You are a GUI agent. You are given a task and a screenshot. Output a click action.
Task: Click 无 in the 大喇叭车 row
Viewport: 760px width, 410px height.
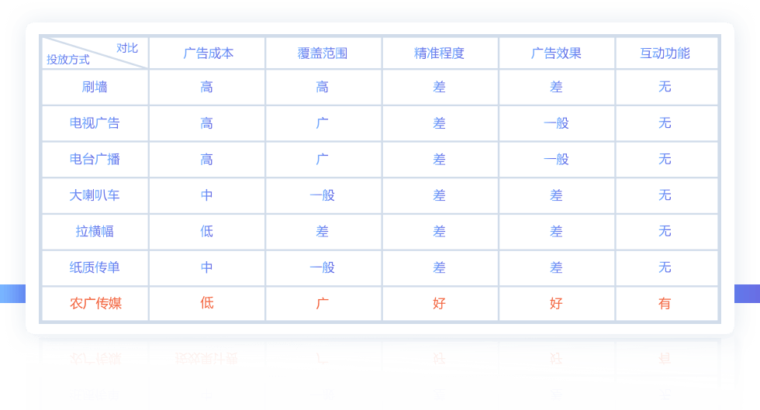click(665, 195)
